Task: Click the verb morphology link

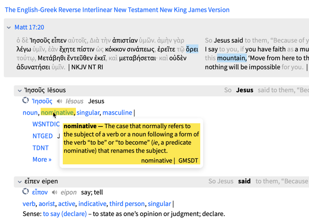Action: click(x=29, y=204)
